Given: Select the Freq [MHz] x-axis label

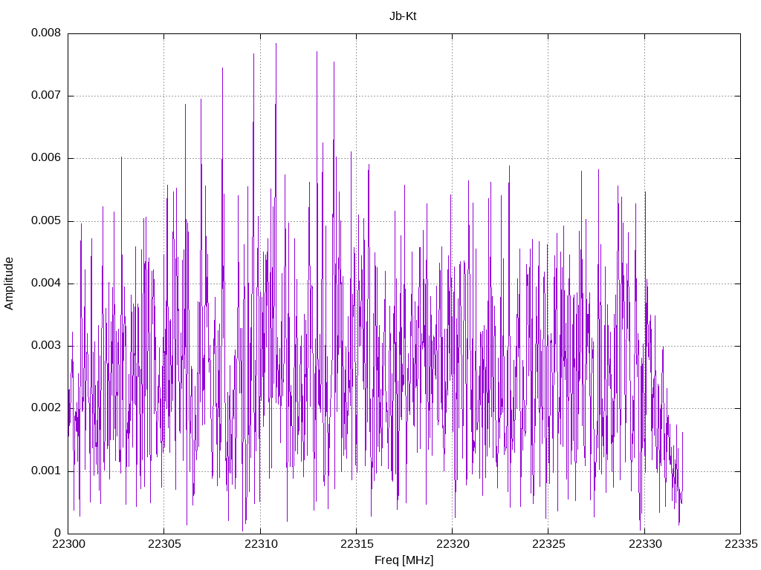Looking at the screenshot, I should coord(404,560).
